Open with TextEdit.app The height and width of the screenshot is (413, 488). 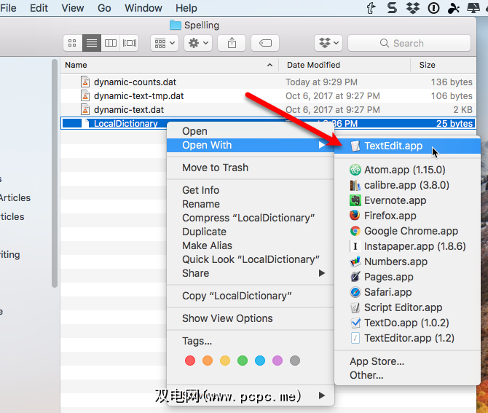[407, 146]
